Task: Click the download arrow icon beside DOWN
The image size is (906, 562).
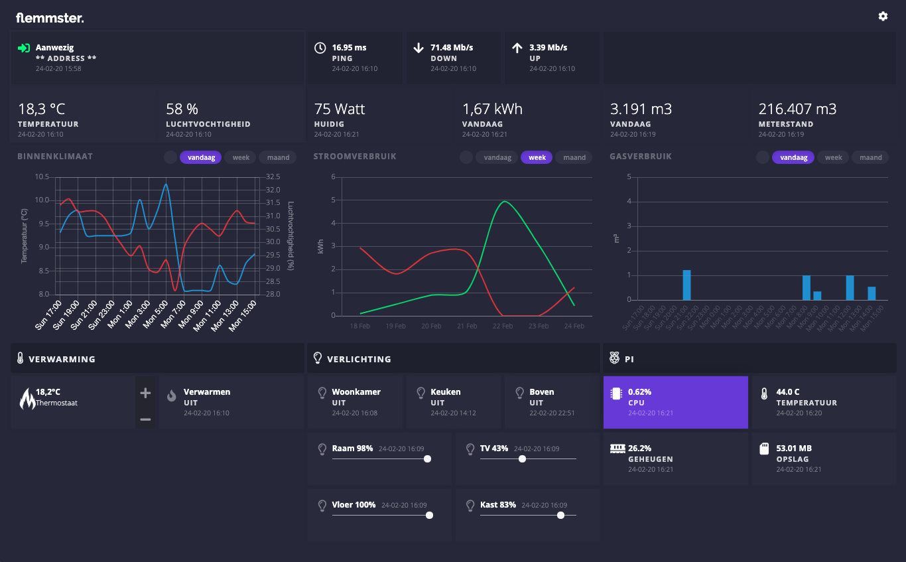Action: [419, 48]
